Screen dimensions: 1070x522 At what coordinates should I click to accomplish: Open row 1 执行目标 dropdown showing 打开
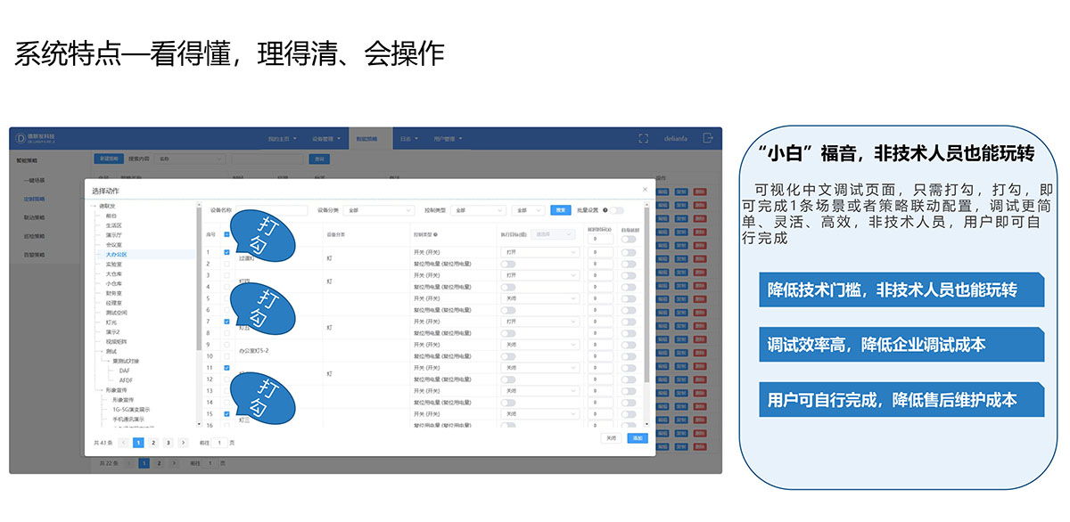(x=541, y=252)
